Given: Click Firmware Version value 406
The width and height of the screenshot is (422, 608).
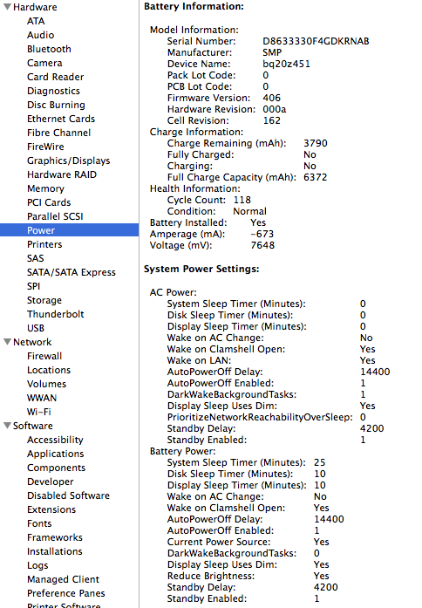Looking at the screenshot, I should pyautogui.click(x=272, y=98).
